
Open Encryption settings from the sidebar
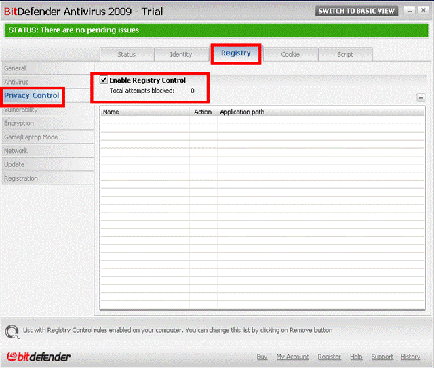pos(19,124)
